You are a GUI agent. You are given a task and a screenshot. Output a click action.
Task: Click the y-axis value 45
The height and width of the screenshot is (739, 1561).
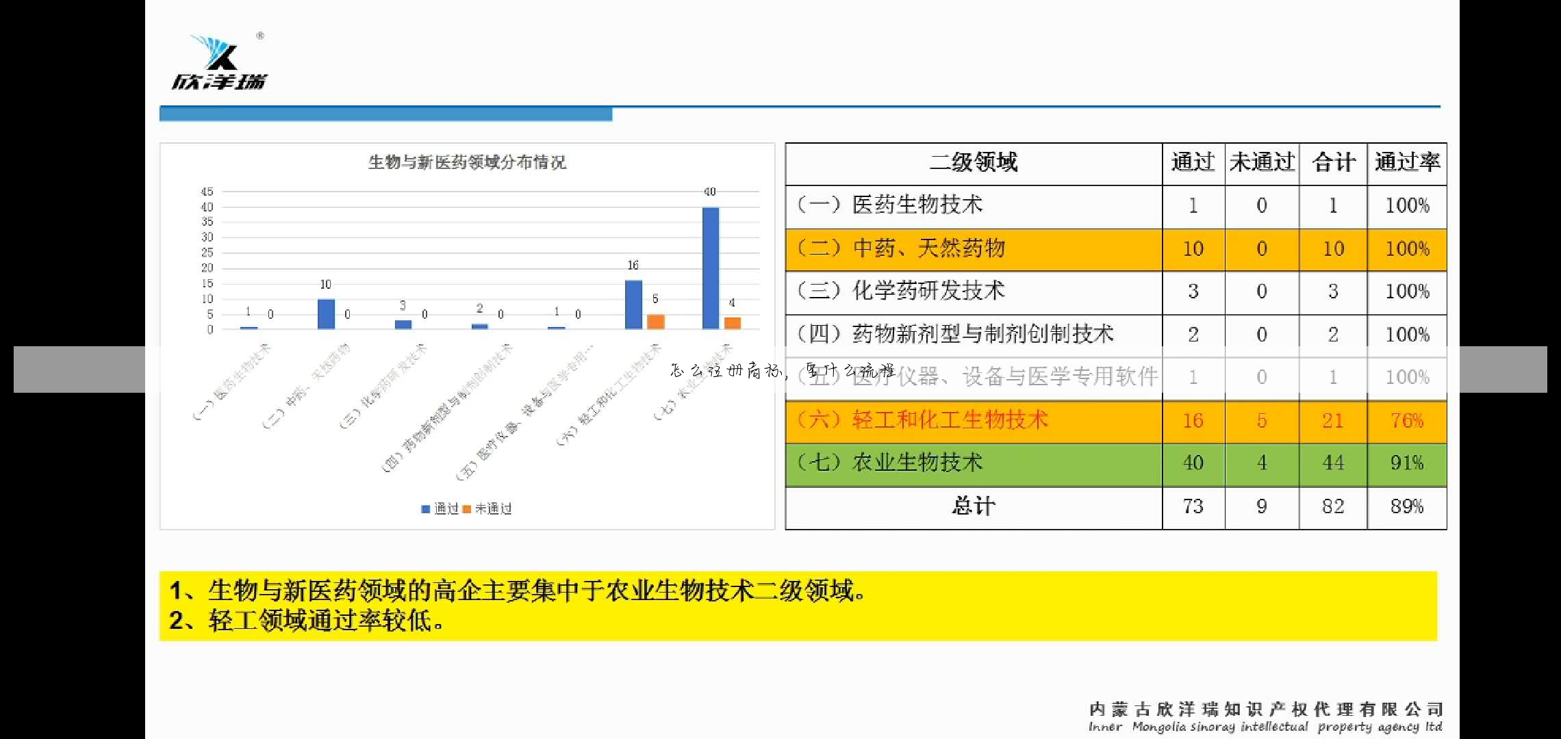[207, 192]
